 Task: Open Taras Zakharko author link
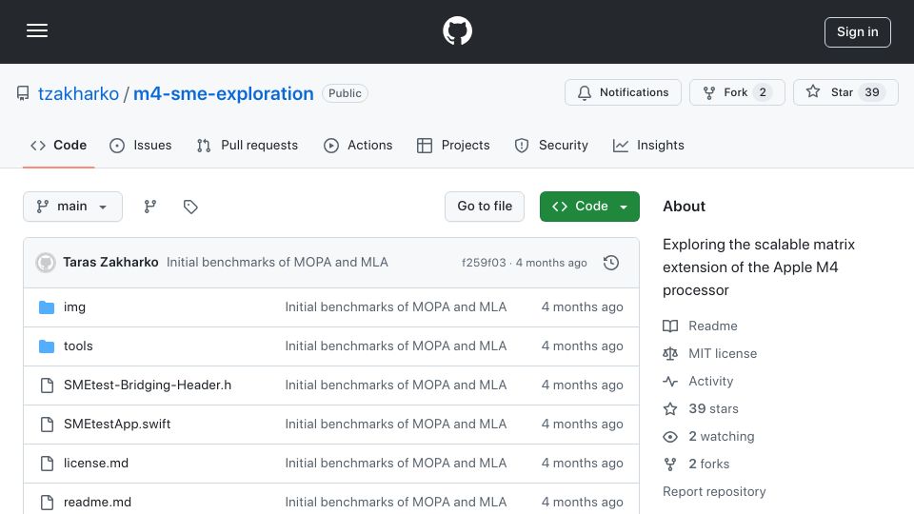(x=110, y=263)
